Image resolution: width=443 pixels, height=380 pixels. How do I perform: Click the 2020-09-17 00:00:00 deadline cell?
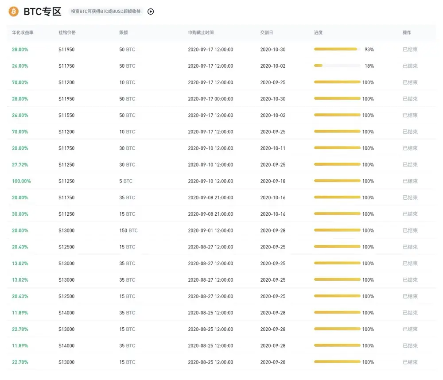[210, 99]
